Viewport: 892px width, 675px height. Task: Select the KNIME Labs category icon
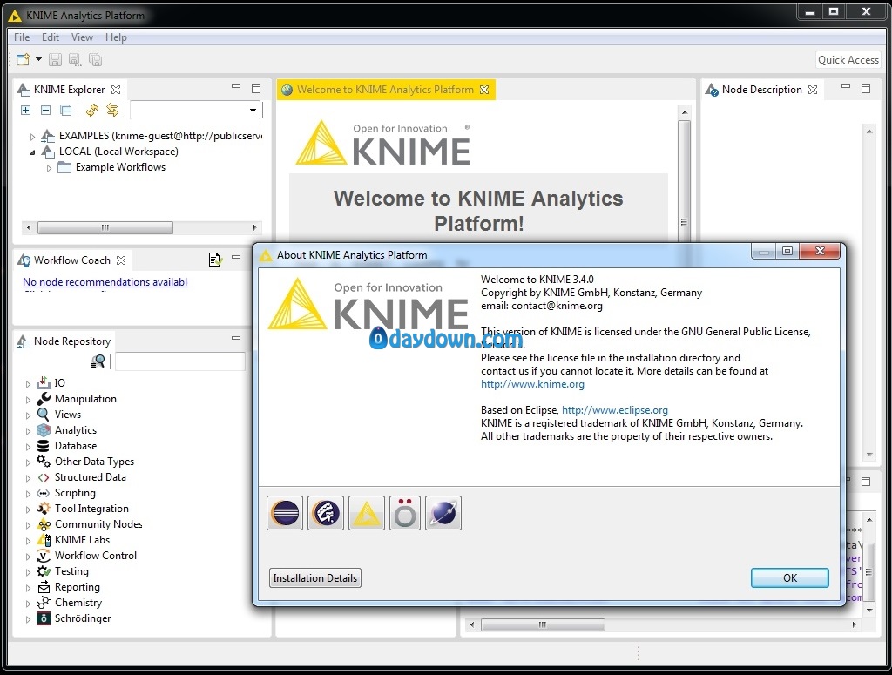(44, 540)
